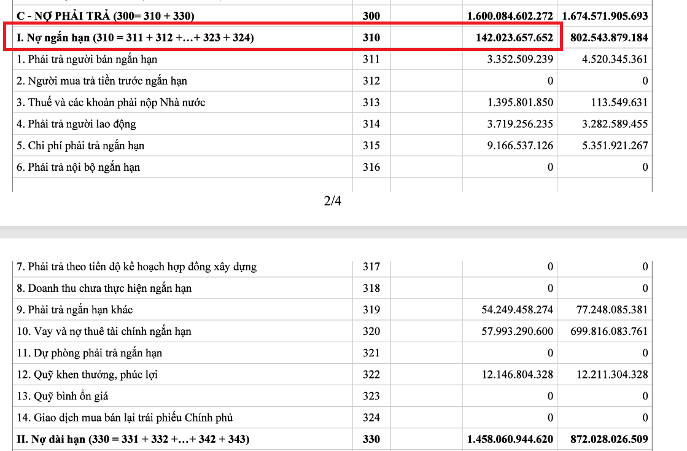
Task: Select 'Phải trả người lao động' text
Action: tap(76, 124)
